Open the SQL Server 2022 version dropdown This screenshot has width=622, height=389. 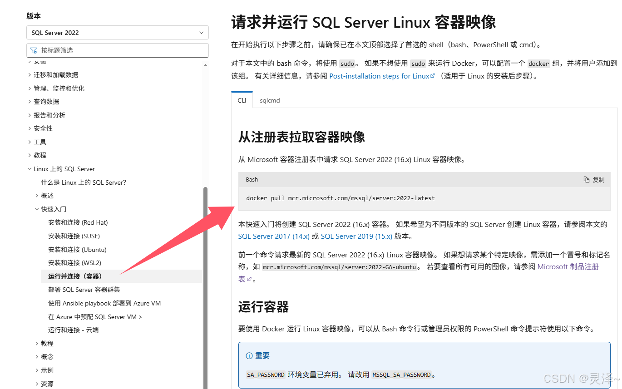(118, 33)
